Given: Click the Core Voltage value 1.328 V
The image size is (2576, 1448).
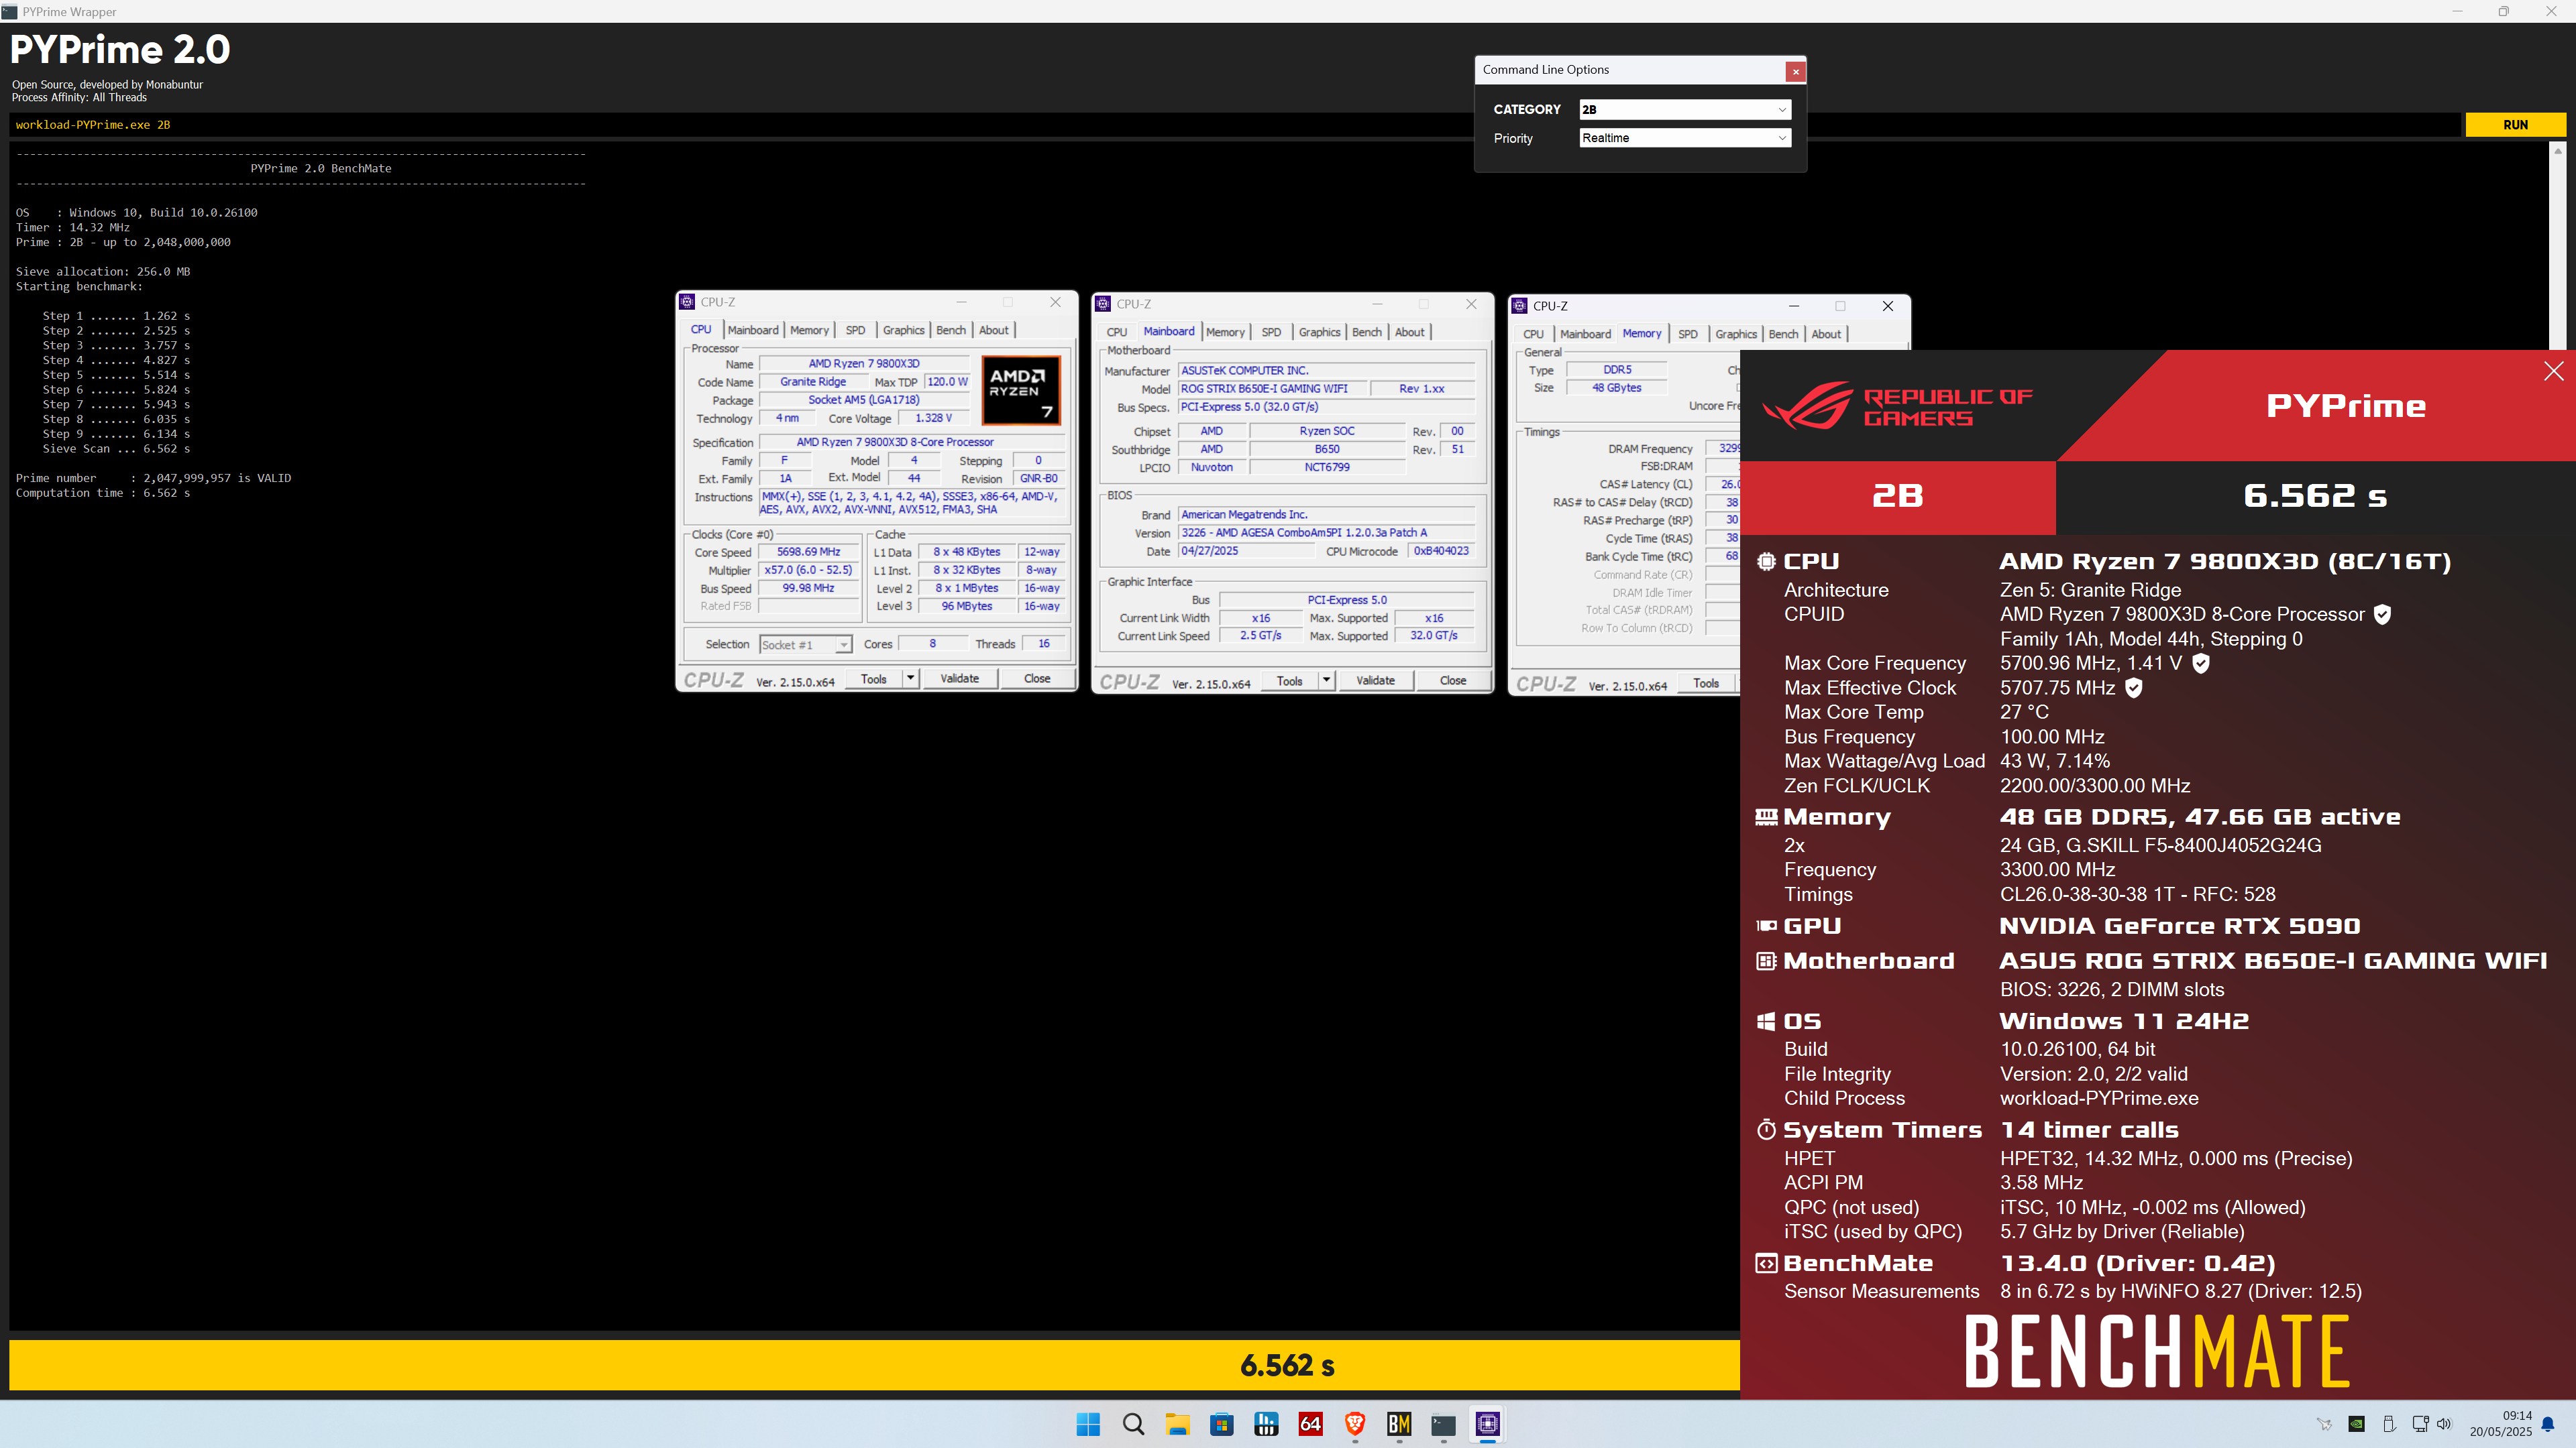Looking at the screenshot, I should pos(933,418).
